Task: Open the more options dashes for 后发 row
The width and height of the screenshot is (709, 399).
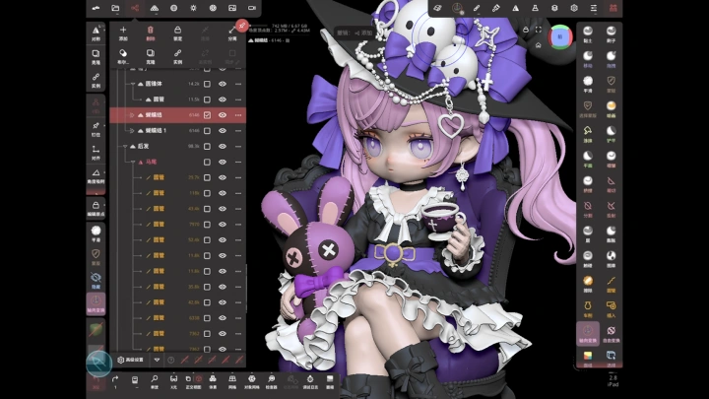Action: coord(238,146)
